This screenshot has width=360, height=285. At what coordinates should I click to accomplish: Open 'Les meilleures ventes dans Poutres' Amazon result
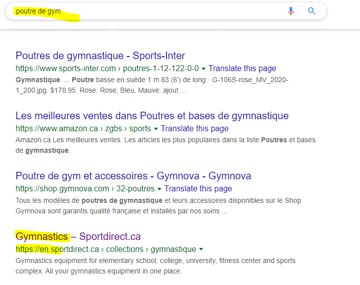[x=152, y=116]
